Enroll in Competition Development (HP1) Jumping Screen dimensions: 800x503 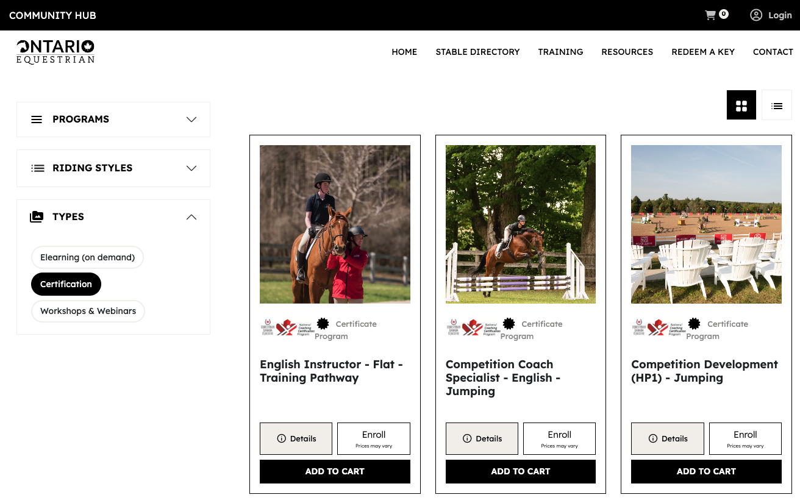[x=745, y=438]
